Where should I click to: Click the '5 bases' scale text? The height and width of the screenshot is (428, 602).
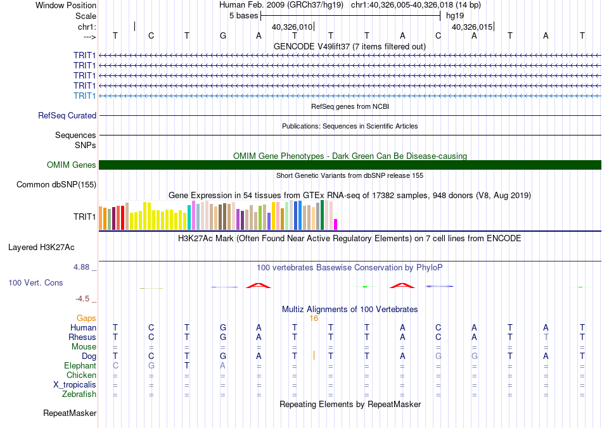[x=244, y=16]
